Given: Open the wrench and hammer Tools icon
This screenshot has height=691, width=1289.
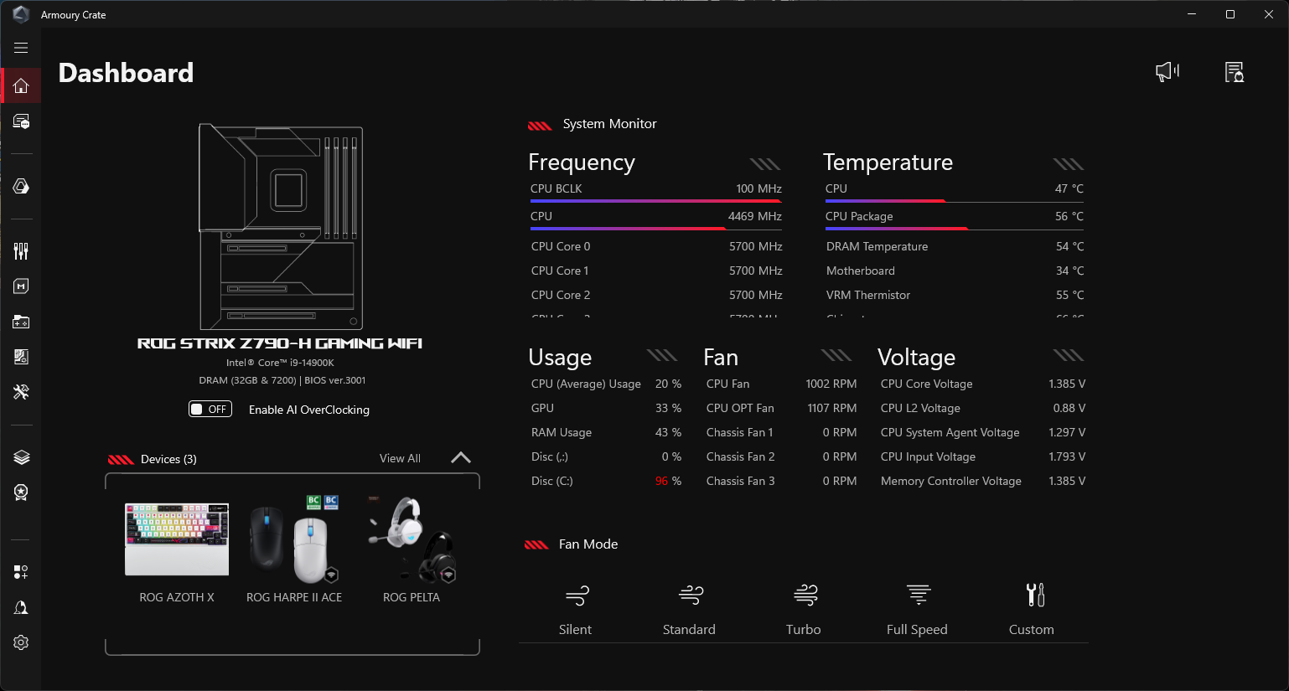Looking at the screenshot, I should (x=21, y=391).
